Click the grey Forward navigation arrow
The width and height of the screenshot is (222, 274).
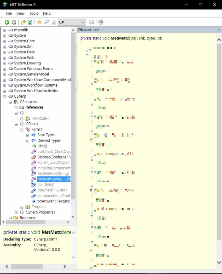coord(14,22)
